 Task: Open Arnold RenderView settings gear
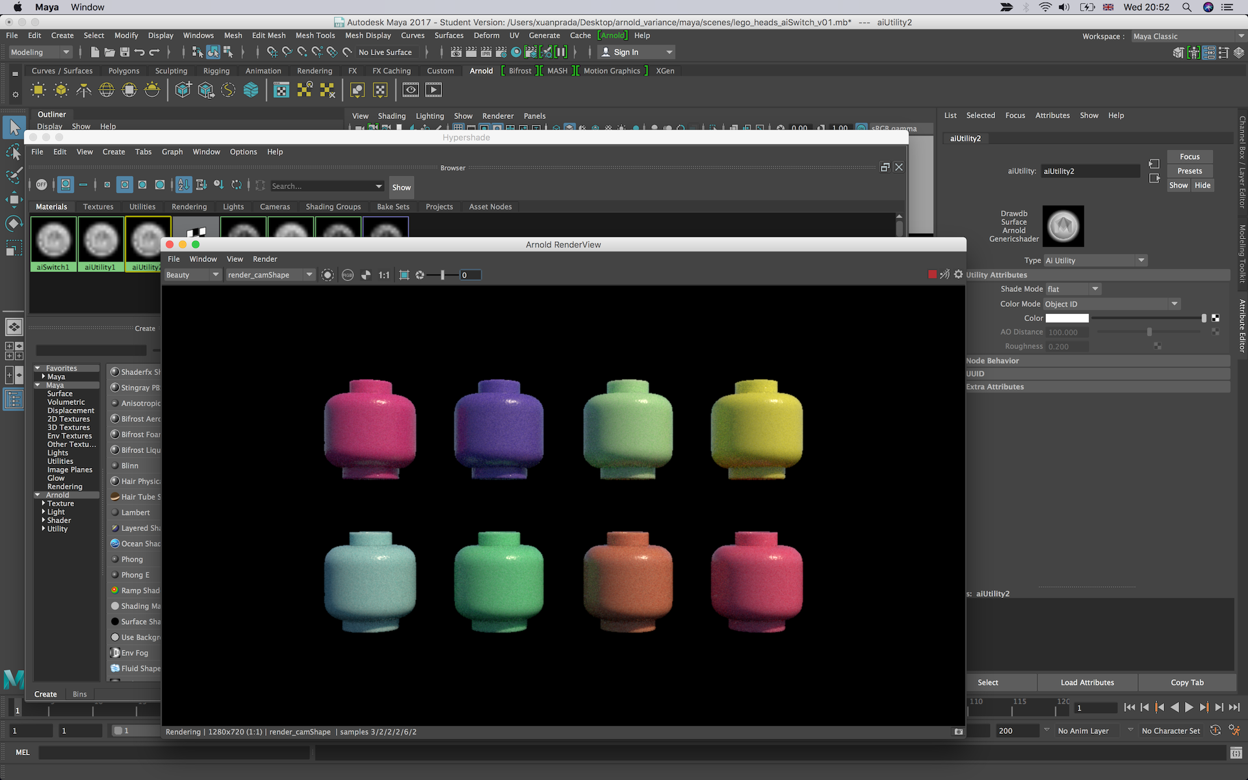pyautogui.click(x=959, y=275)
